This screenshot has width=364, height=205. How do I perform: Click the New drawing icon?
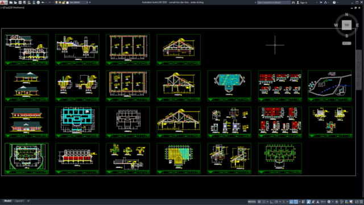(11, 2)
